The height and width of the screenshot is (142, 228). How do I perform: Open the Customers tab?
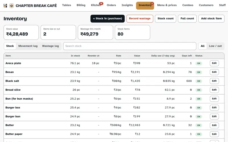206,5
